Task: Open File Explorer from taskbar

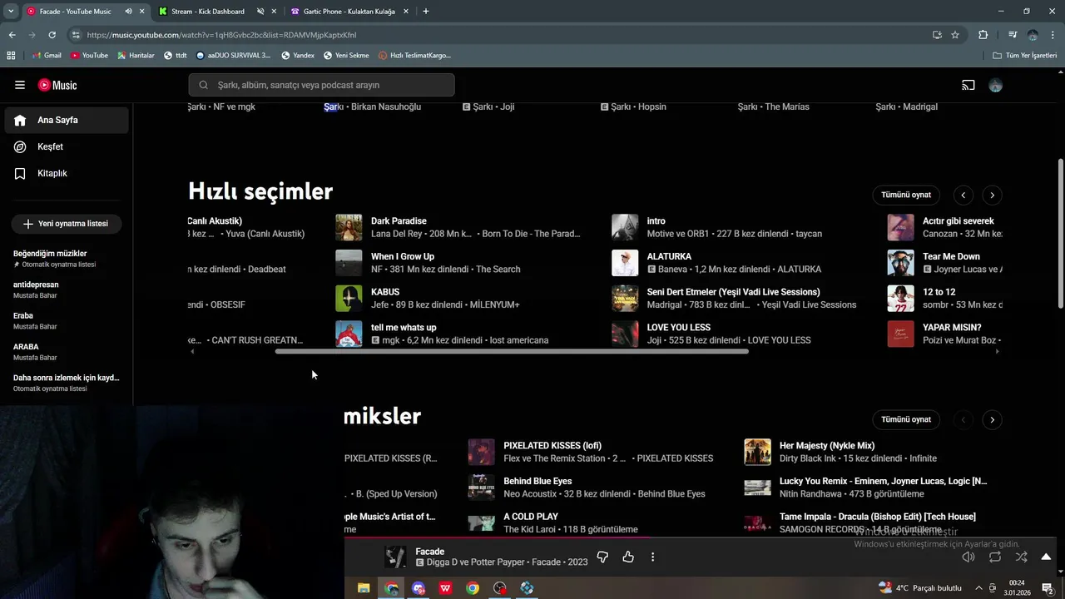Action: coord(364,588)
